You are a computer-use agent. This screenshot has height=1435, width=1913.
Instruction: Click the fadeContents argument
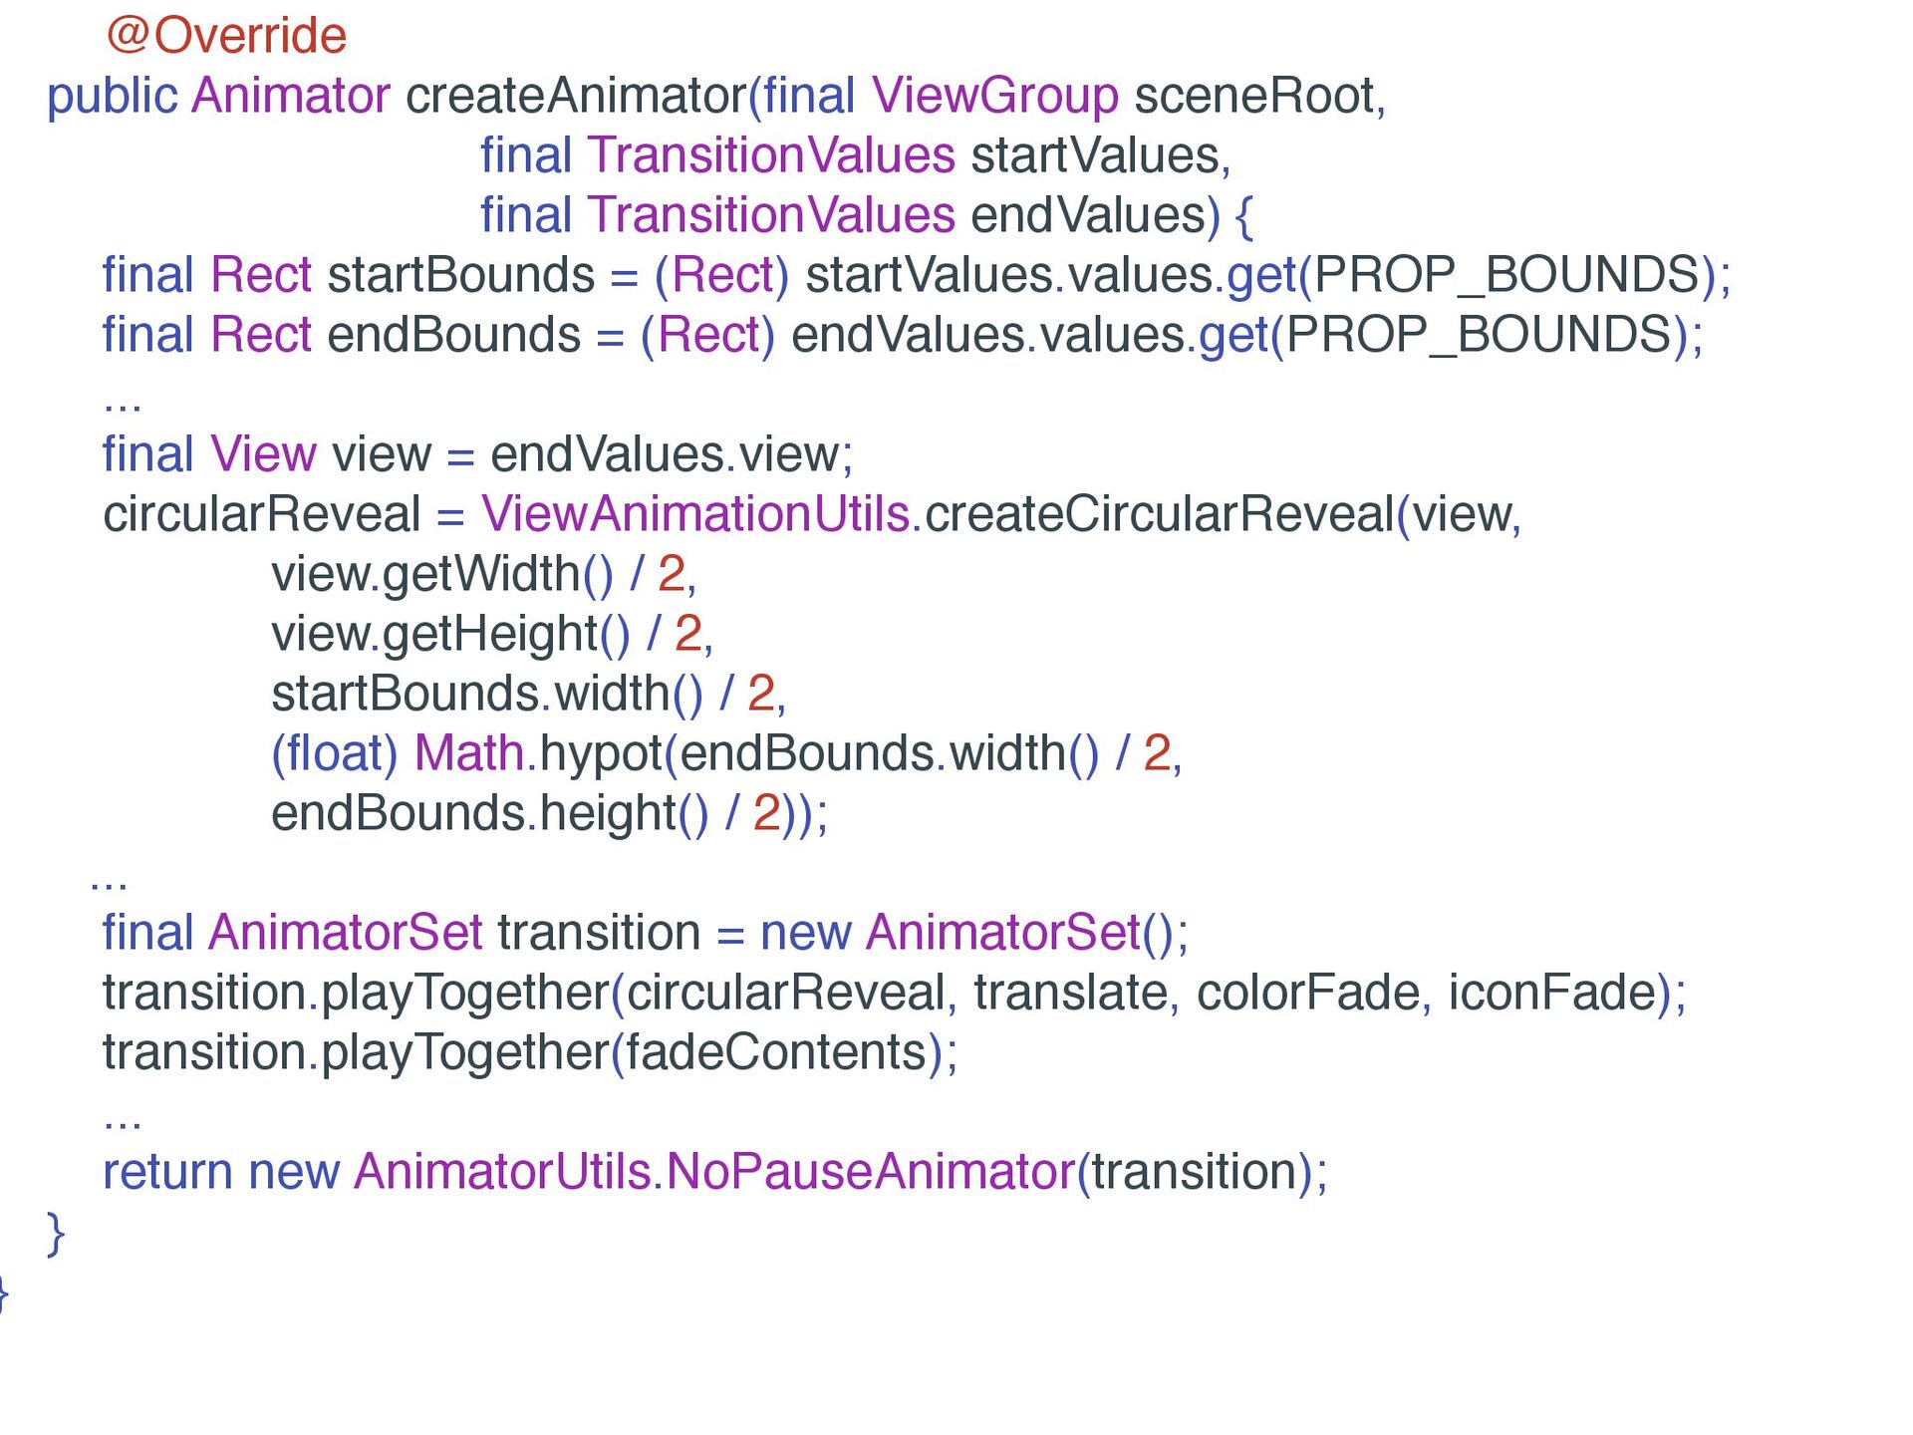point(776,1052)
